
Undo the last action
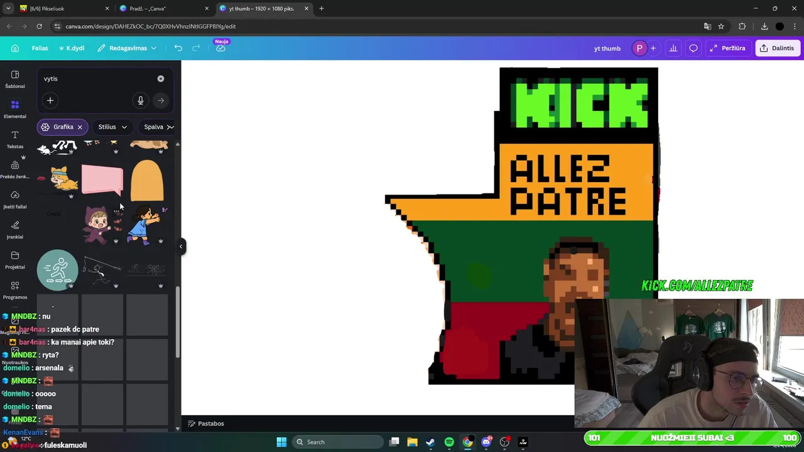(178, 48)
